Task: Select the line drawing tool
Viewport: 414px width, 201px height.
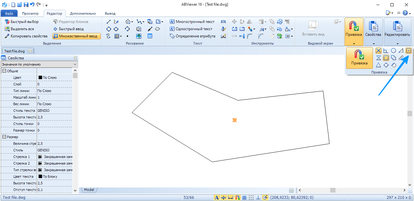Action: (x=109, y=22)
